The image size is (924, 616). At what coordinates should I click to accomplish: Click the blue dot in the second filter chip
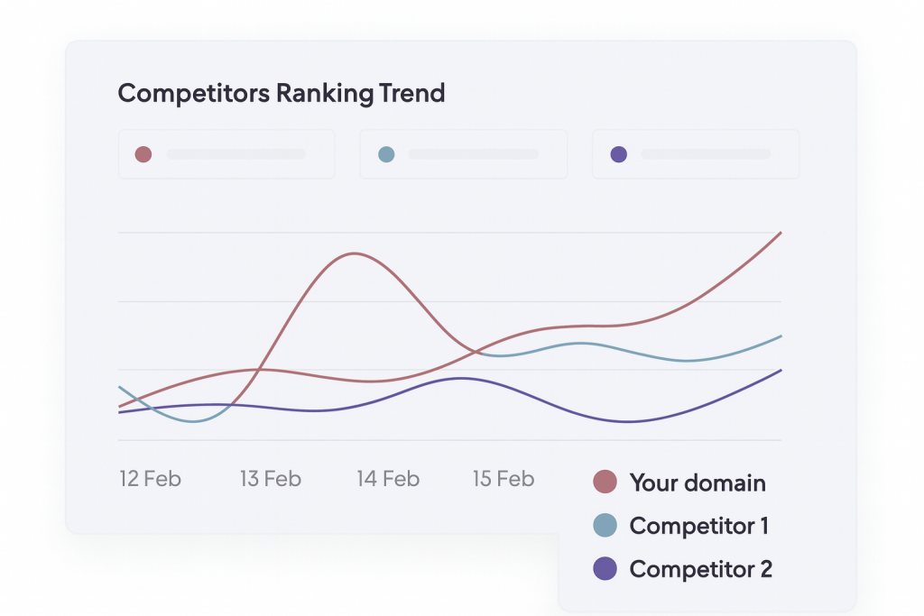pos(386,154)
